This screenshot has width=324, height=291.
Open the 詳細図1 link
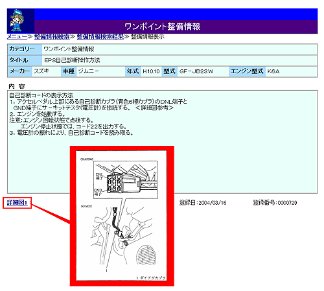coord(17,203)
